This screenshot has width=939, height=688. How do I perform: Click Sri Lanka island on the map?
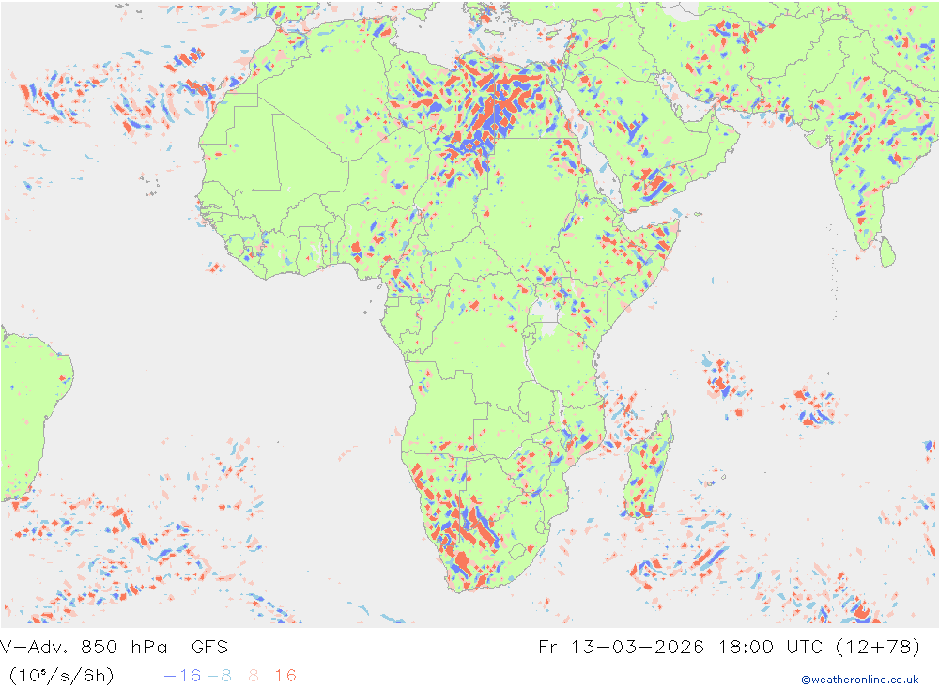tap(887, 252)
